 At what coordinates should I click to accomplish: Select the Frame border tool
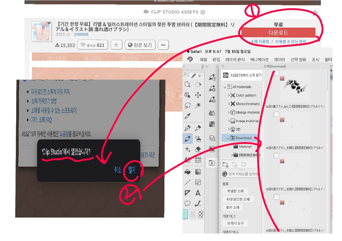(198, 182)
